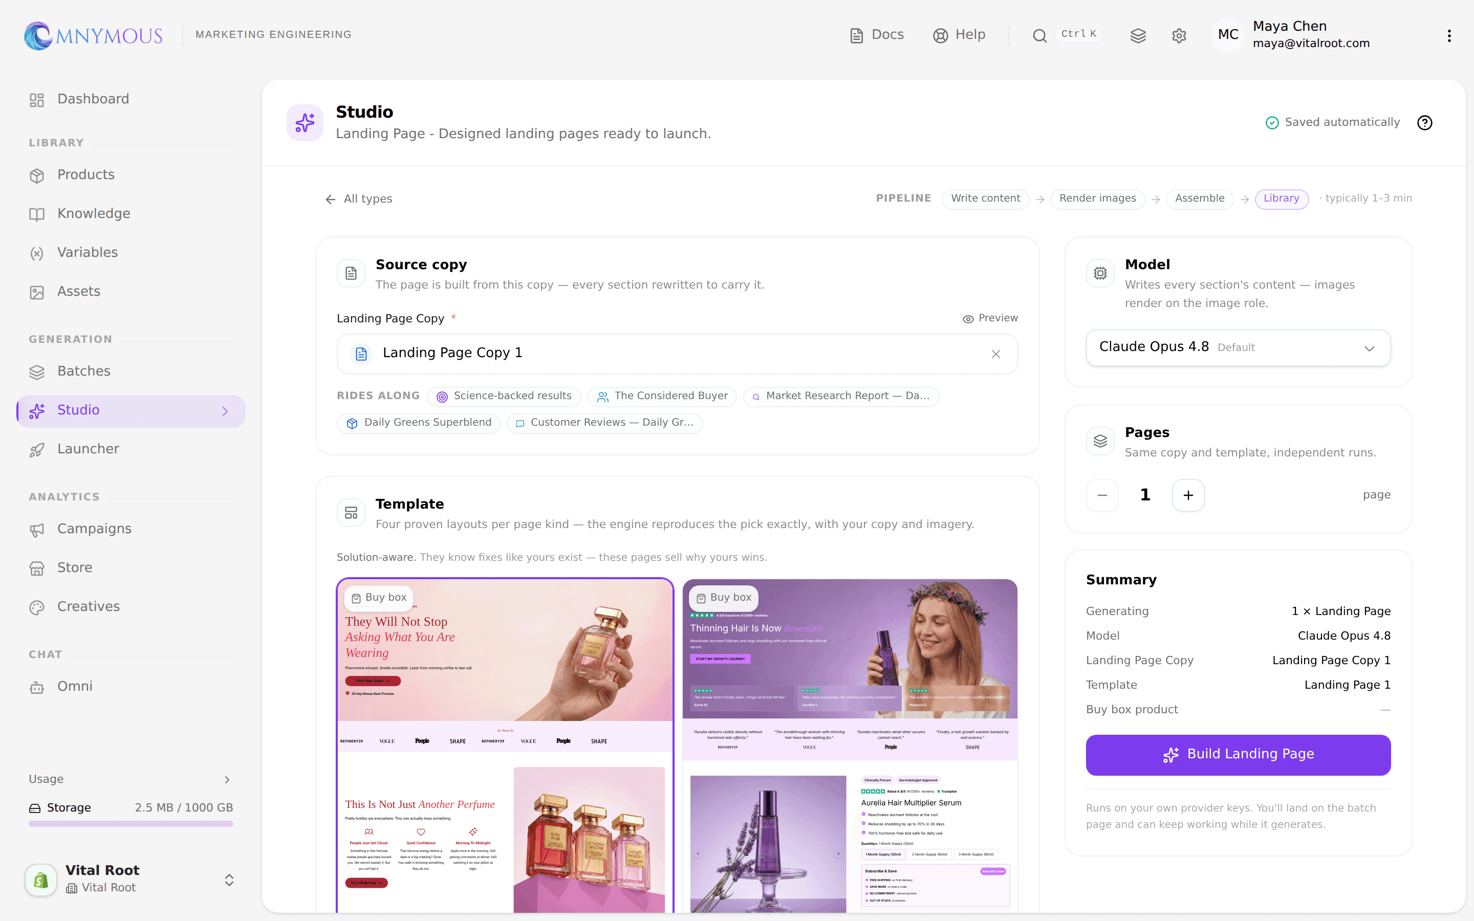Click the Landing Page Copy 1 field
The width and height of the screenshot is (1474, 921).
coord(677,354)
